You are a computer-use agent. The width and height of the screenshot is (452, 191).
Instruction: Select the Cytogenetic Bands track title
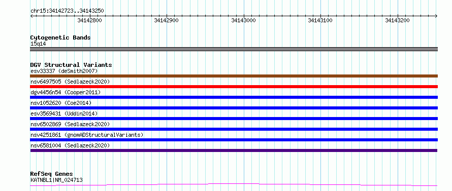pyautogui.click(x=60, y=37)
